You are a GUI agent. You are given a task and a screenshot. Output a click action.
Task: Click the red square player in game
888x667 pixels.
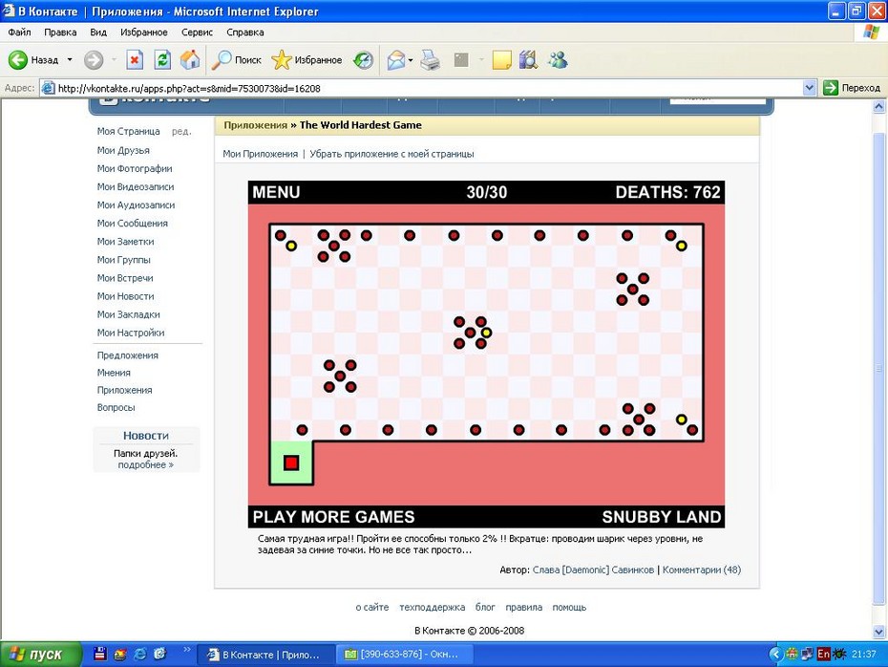(291, 463)
